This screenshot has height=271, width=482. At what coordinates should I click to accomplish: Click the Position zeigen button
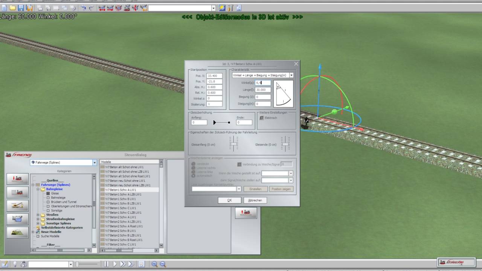tap(281, 189)
